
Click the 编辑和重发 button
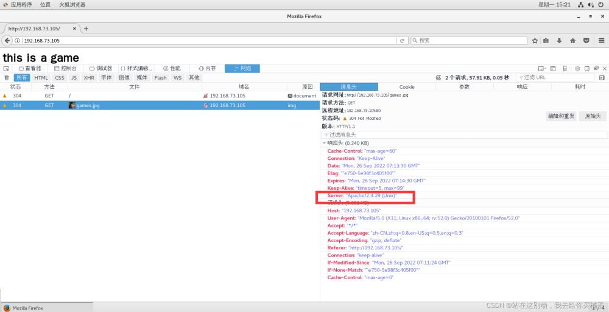[x=561, y=116]
